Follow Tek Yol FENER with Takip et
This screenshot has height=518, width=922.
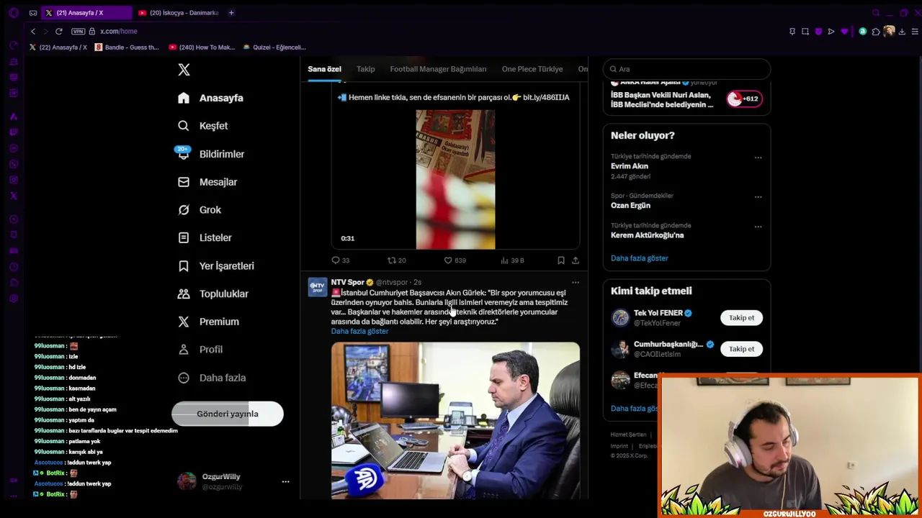741,318
